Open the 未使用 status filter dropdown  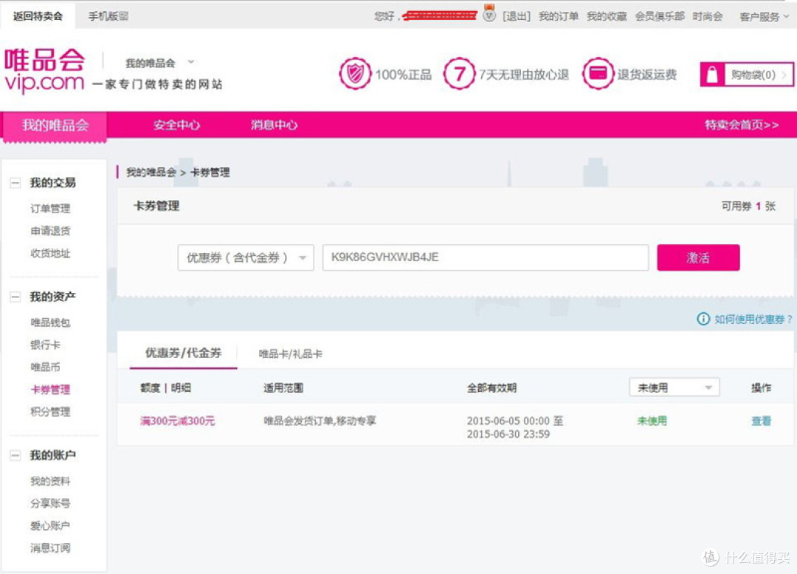coord(674,388)
